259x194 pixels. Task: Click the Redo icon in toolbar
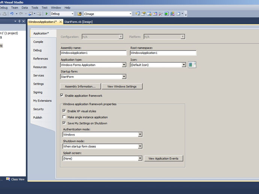point(21,14)
